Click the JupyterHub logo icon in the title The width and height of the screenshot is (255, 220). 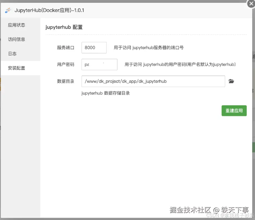[x=8, y=11]
